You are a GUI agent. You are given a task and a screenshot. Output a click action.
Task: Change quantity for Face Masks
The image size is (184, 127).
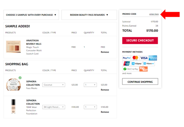90,85
